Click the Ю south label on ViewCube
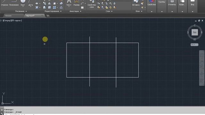The image size is (205, 115). click(x=195, y=39)
